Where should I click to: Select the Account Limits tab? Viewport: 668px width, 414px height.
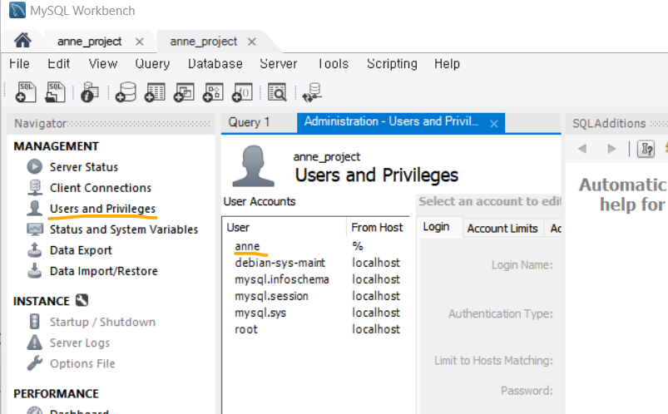[x=502, y=229]
